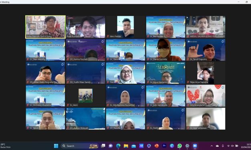The image size is (251, 150).
Task: Open the Mail app in taskbar
Action: pyautogui.click(x=134, y=146)
